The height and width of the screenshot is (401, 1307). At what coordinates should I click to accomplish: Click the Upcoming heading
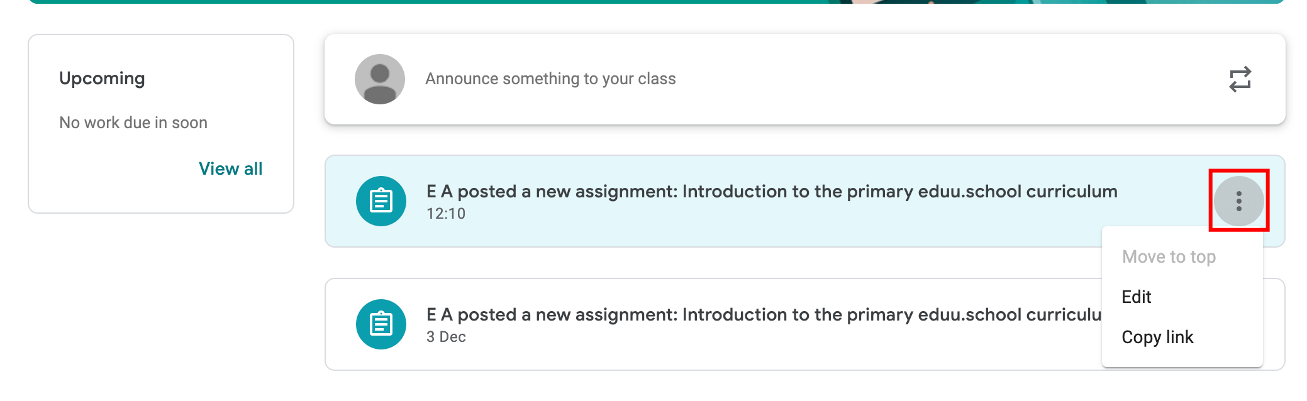[x=102, y=78]
